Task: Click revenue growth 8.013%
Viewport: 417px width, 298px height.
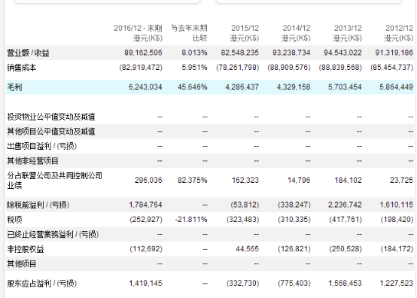Action: coord(194,53)
